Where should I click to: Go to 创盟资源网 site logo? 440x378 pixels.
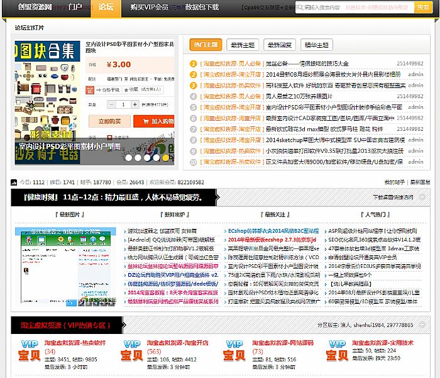click(35, 7)
